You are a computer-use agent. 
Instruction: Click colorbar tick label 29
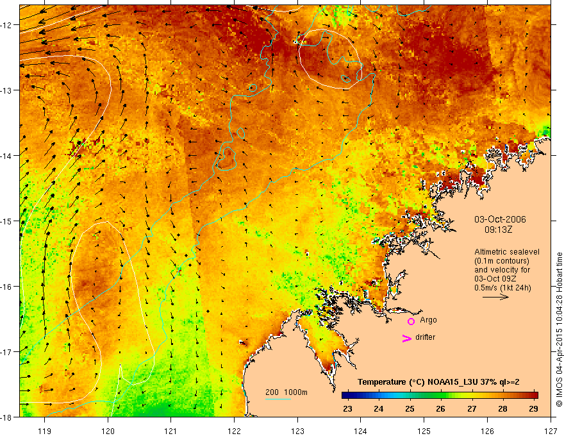point(533,408)
